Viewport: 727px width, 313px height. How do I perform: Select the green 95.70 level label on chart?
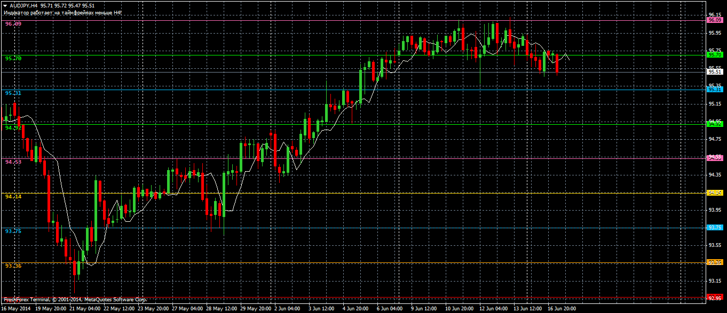point(13,58)
